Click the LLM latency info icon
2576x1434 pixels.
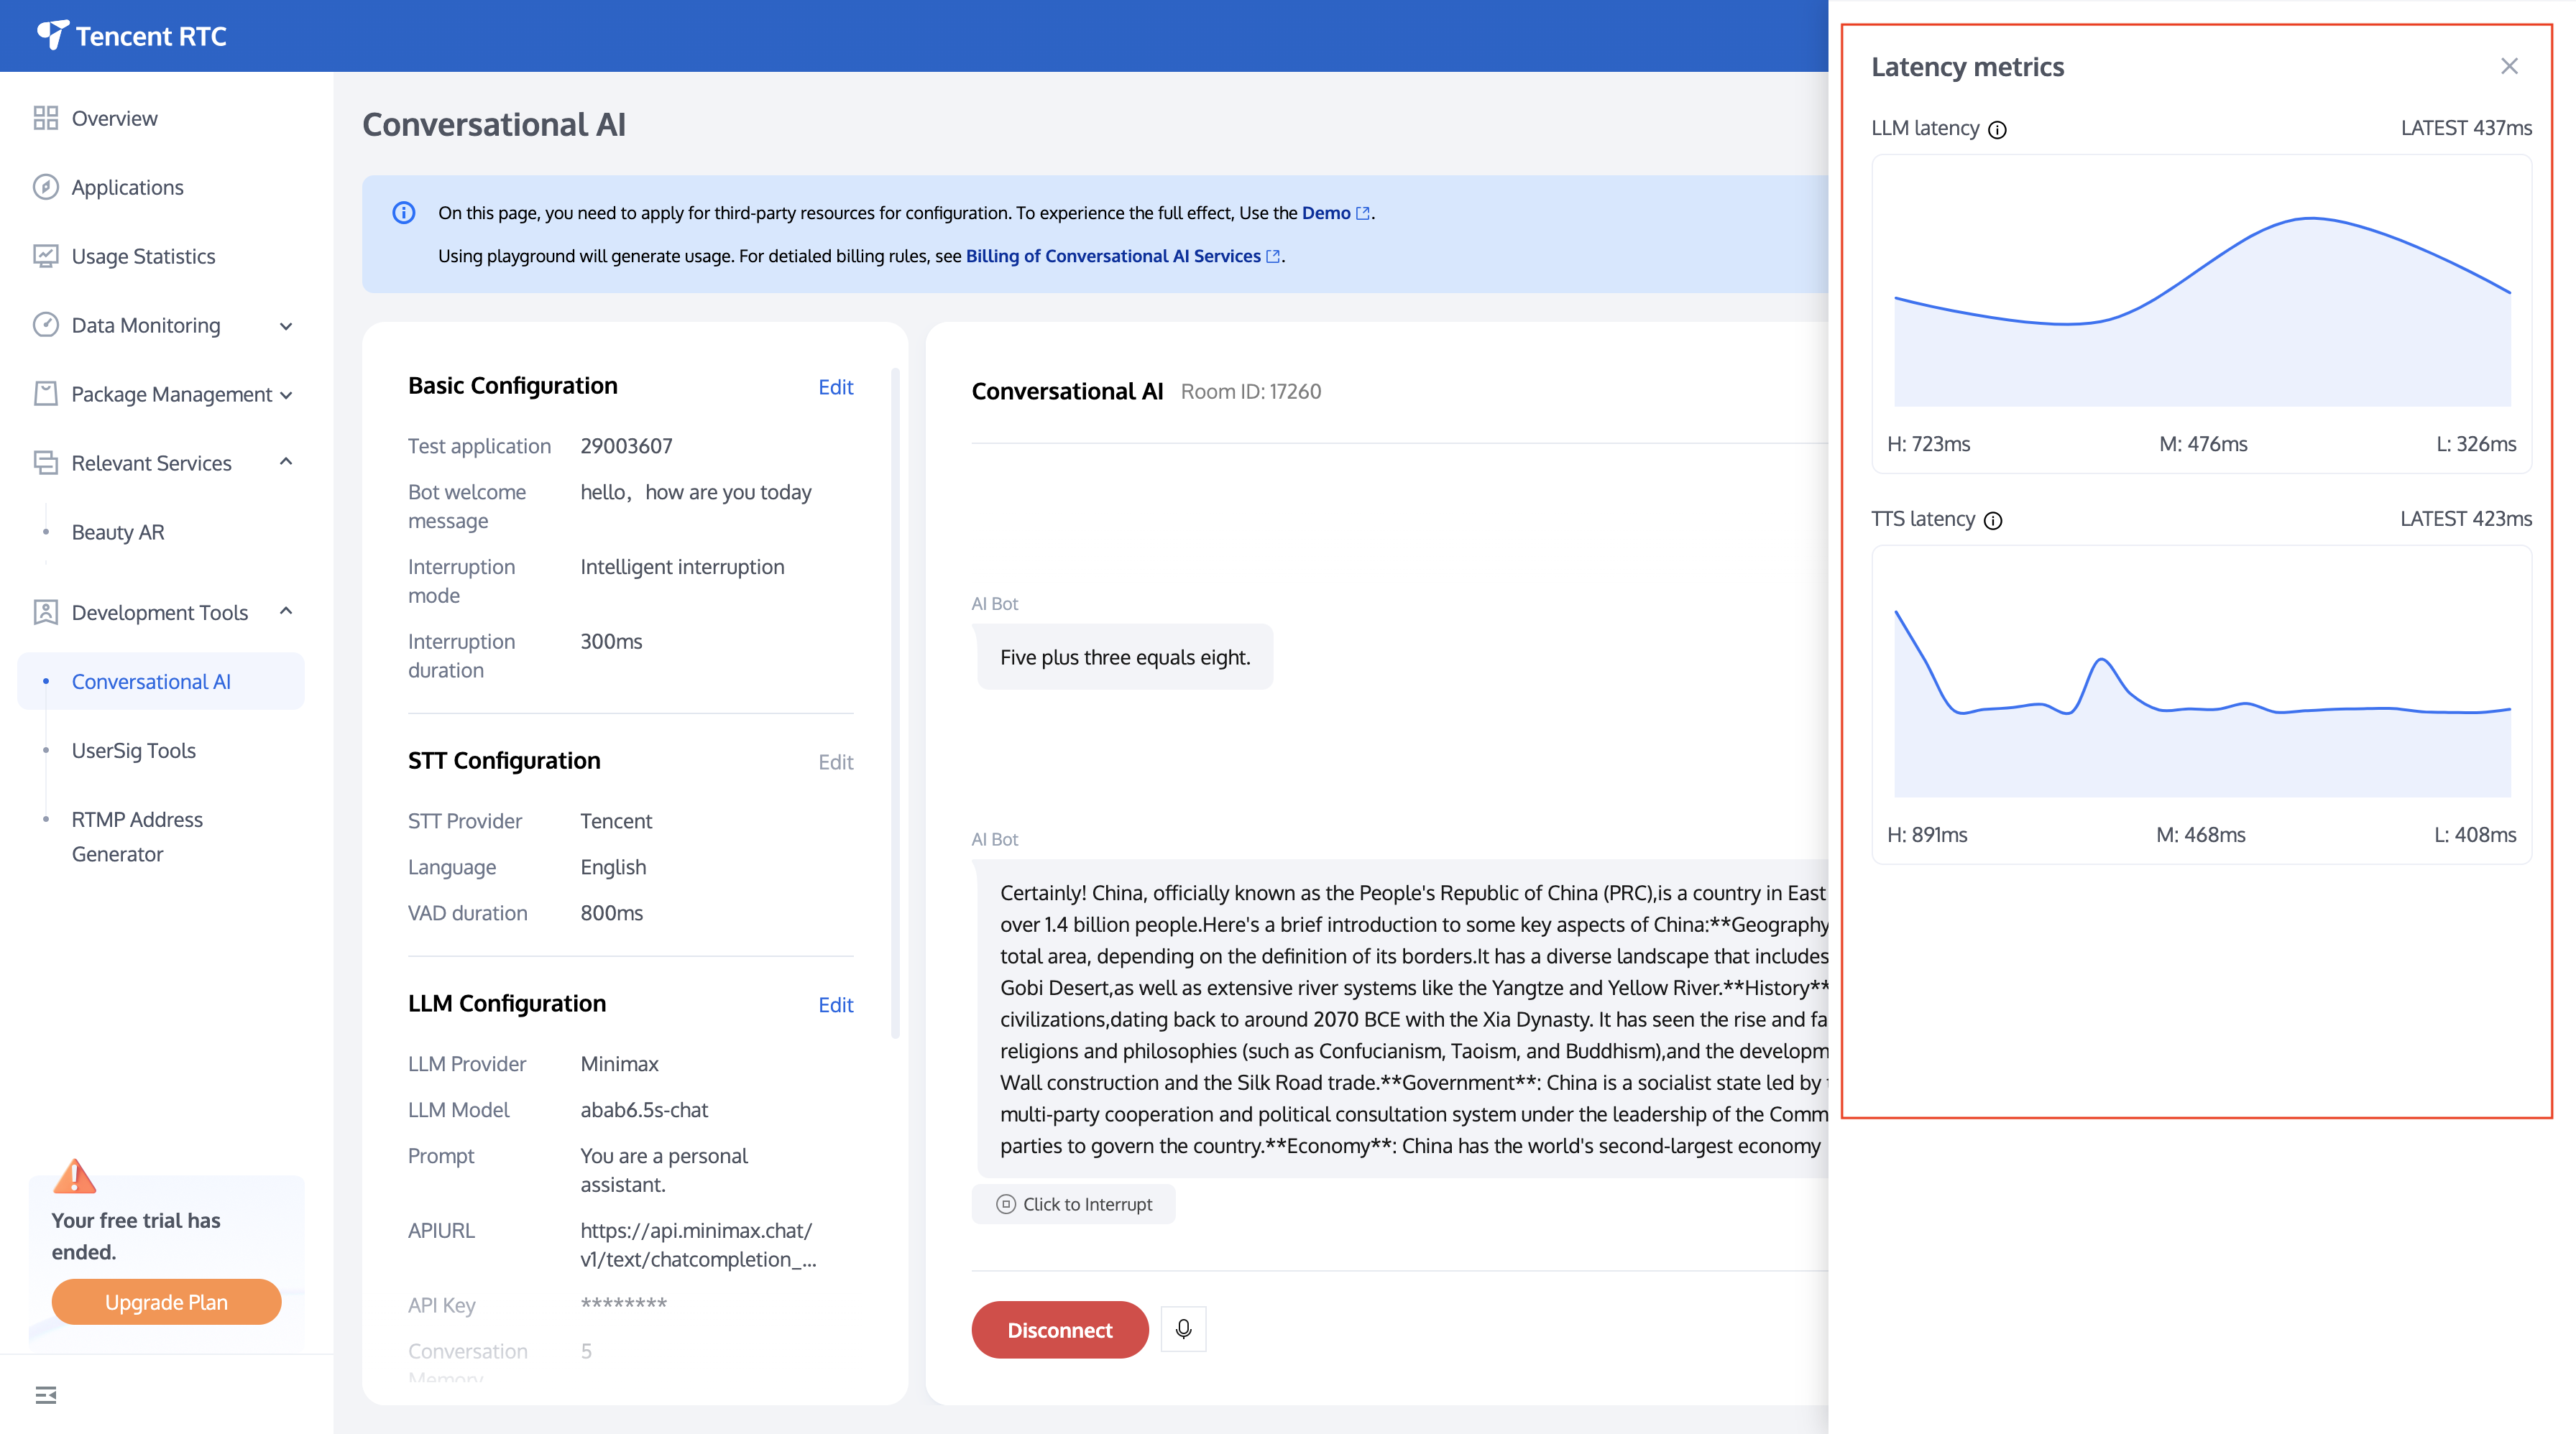coord(1997,130)
